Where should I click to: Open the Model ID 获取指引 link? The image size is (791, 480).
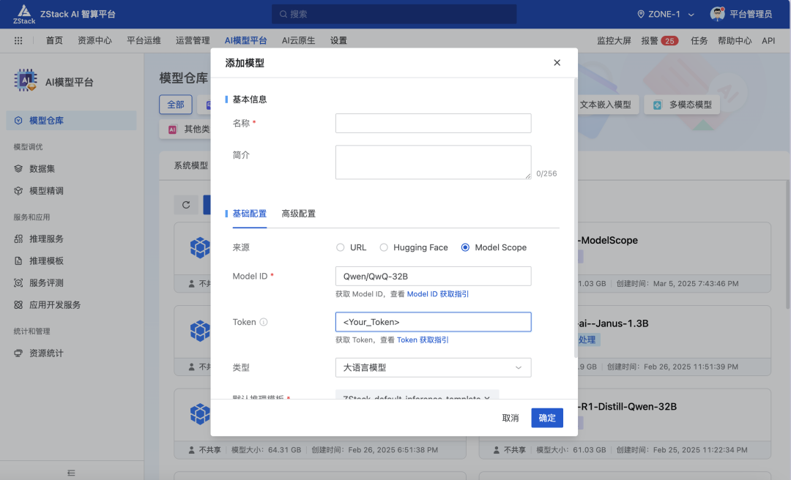click(438, 294)
